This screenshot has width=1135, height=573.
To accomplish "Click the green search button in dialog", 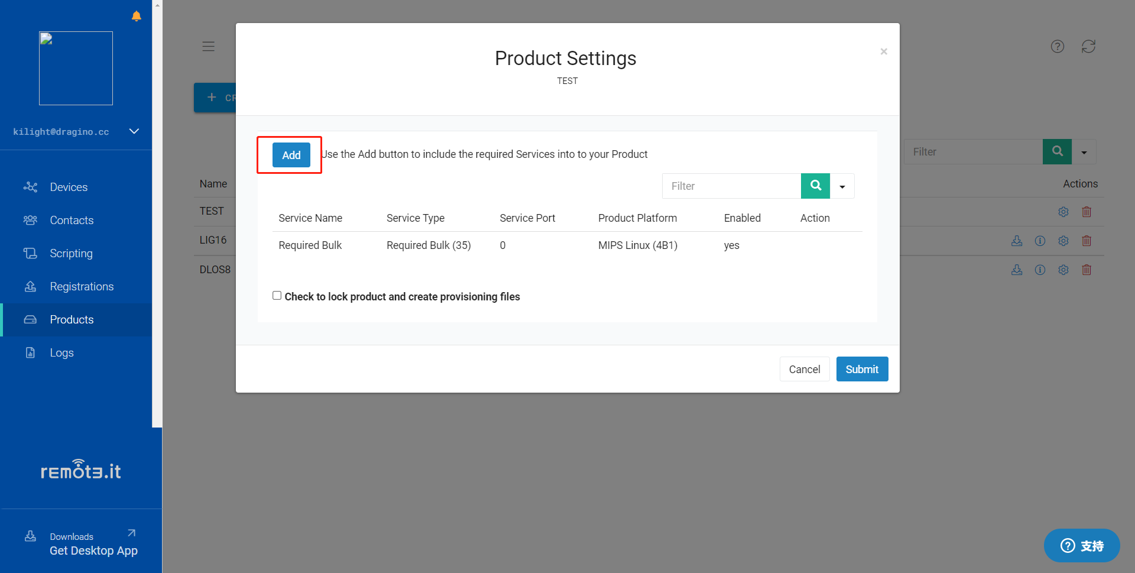I will (x=815, y=186).
